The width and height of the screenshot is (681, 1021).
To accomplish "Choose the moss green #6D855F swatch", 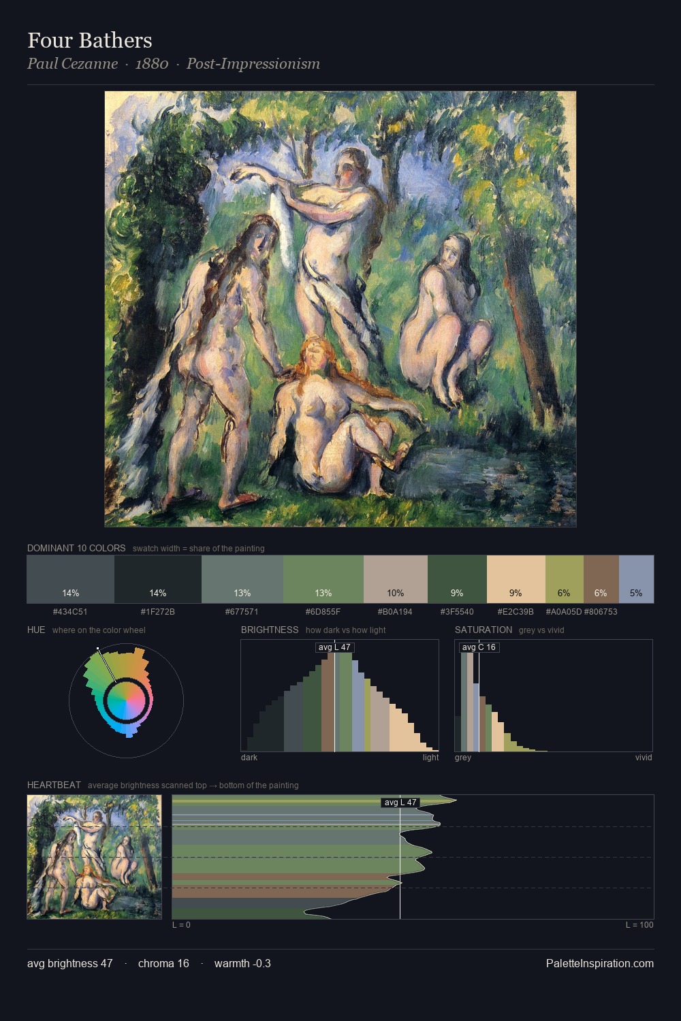I will pyautogui.click(x=323, y=579).
